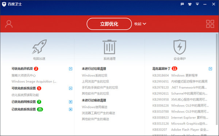Click the trash can 系统清理 icon
Screen dimensions: 219x136
pyautogui.click(x=109, y=47)
